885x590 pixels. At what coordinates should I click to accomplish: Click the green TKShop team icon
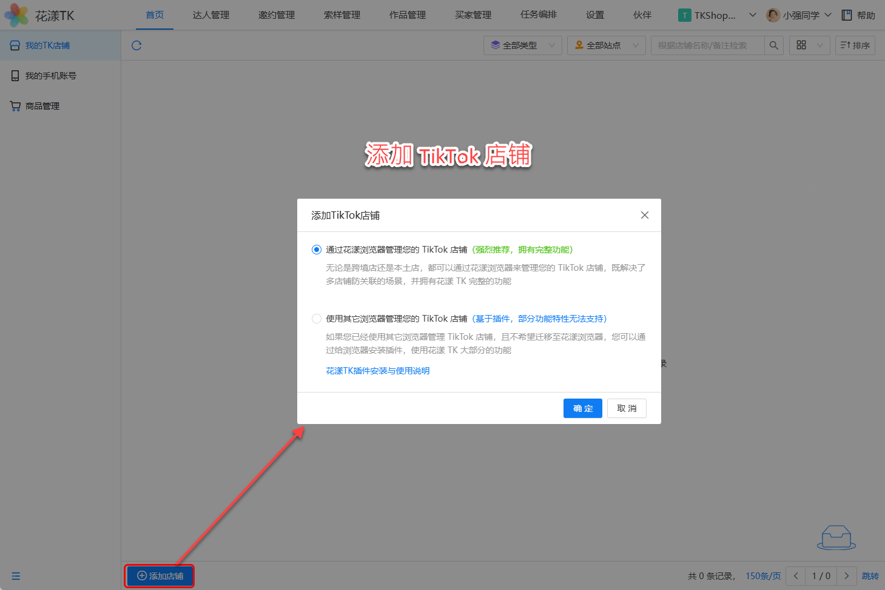(685, 15)
